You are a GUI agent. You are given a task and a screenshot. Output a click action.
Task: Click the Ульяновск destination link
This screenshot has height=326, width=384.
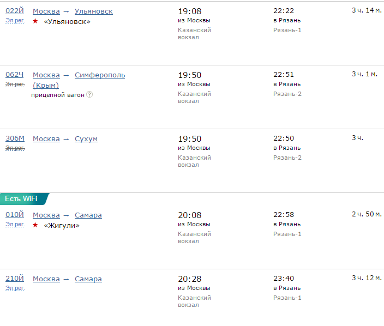(94, 11)
